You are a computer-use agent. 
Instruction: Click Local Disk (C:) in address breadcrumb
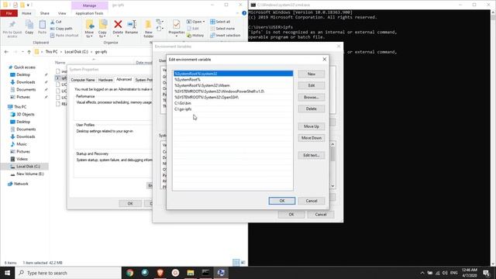tap(76, 52)
